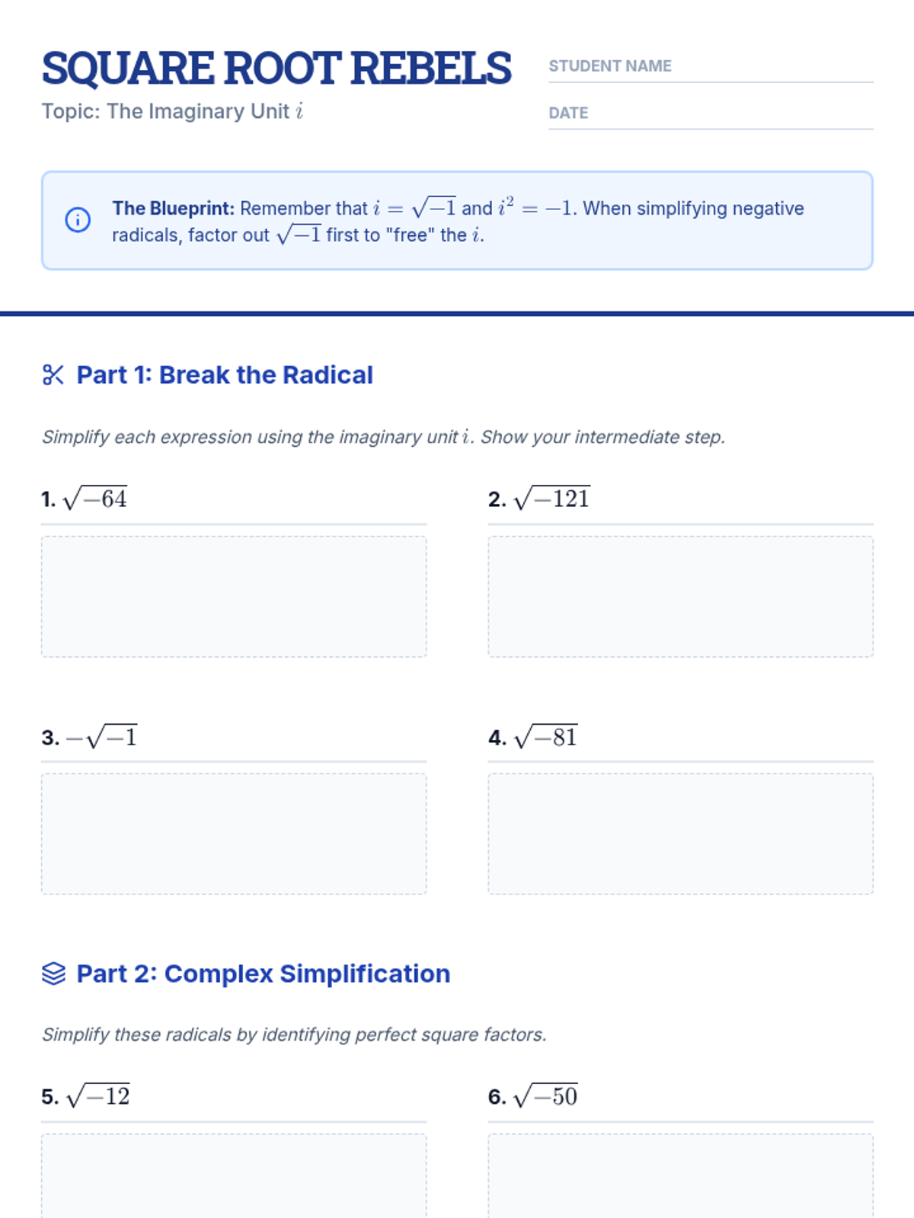
Task: Click the layers icon beside Part 2
Action: click(x=53, y=974)
